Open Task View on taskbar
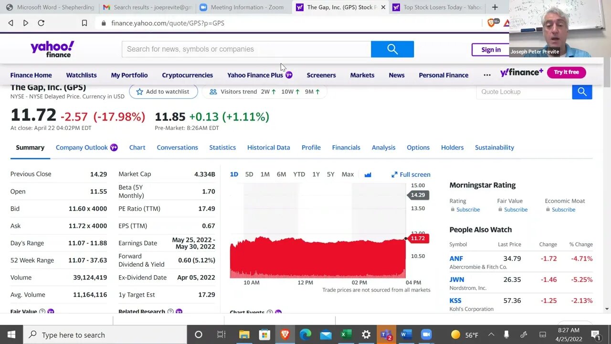The height and width of the screenshot is (344, 611). (221, 335)
